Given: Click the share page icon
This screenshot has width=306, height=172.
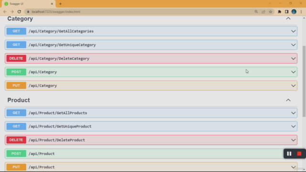Looking at the screenshot, I should [263, 11].
